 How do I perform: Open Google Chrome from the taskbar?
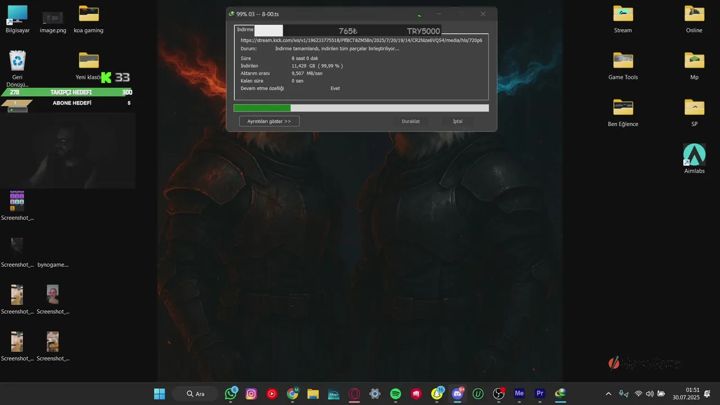(x=292, y=394)
